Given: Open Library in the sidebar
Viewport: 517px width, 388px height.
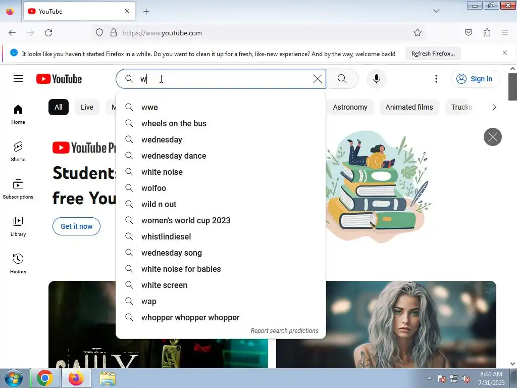Looking at the screenshot, I should point(18,227).
